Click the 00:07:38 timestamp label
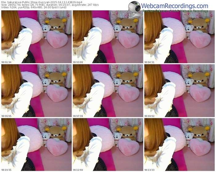This screenshot has height=172, width=216. (77, 115)
